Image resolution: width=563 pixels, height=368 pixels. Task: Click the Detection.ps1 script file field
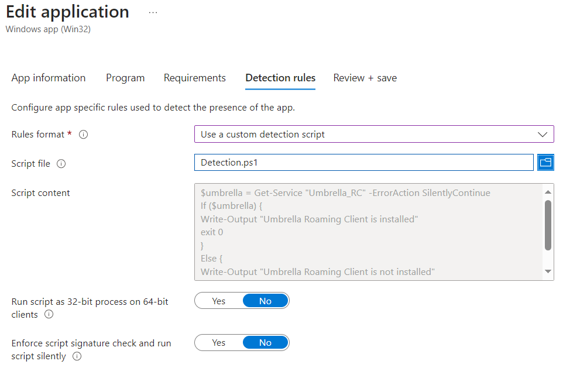(x=363, y=163)
